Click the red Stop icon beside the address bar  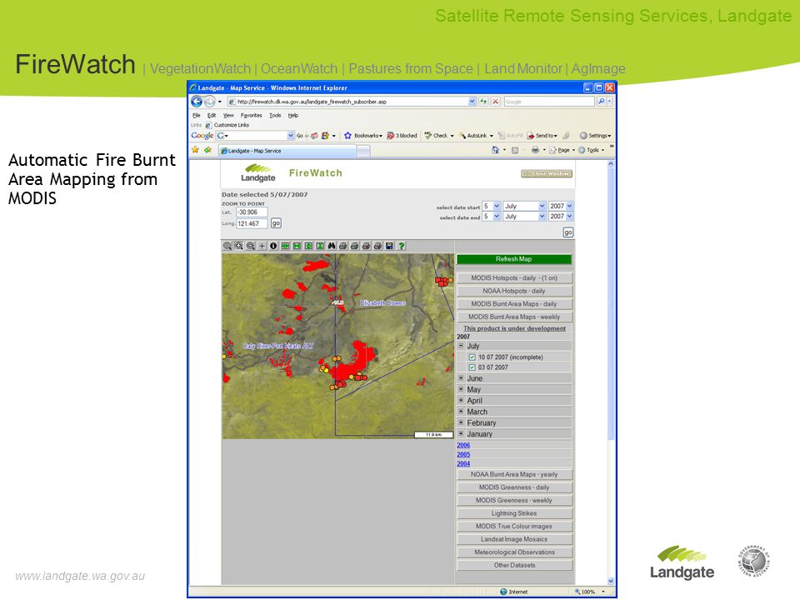tap(495, 102)
